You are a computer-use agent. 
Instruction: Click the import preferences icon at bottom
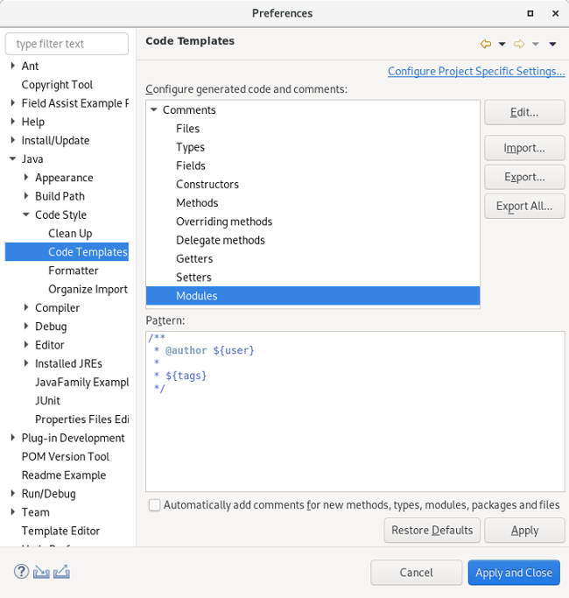(41, 572)
